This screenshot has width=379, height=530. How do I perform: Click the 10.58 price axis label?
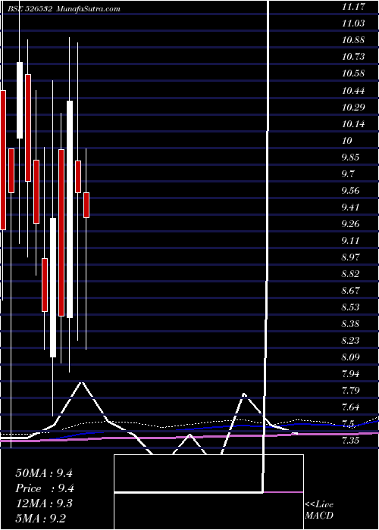353,73
